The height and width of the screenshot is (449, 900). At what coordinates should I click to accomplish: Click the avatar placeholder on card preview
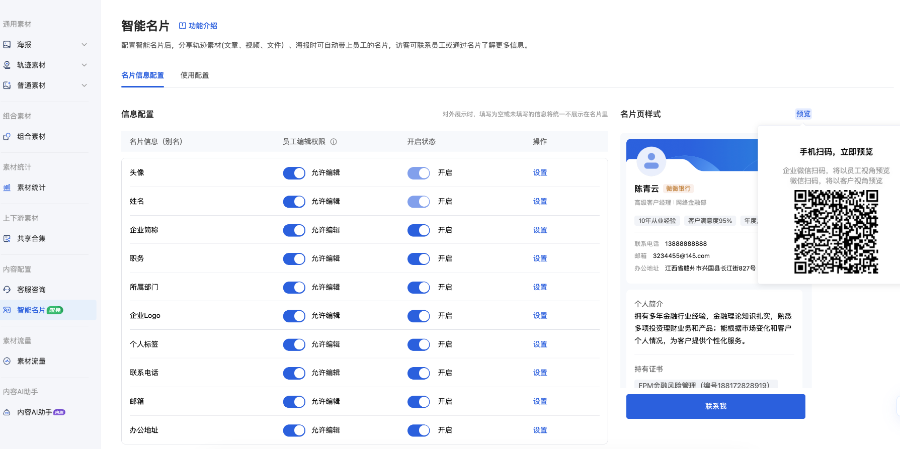point(651,161)
